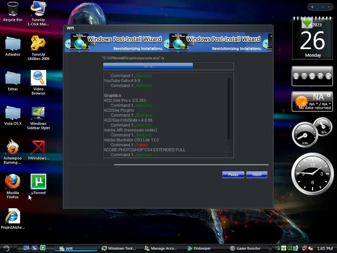Switch to WPI taskbar button
Viewport: 337px width, 253px height.
pyautogui.click(x=76, y=248)
